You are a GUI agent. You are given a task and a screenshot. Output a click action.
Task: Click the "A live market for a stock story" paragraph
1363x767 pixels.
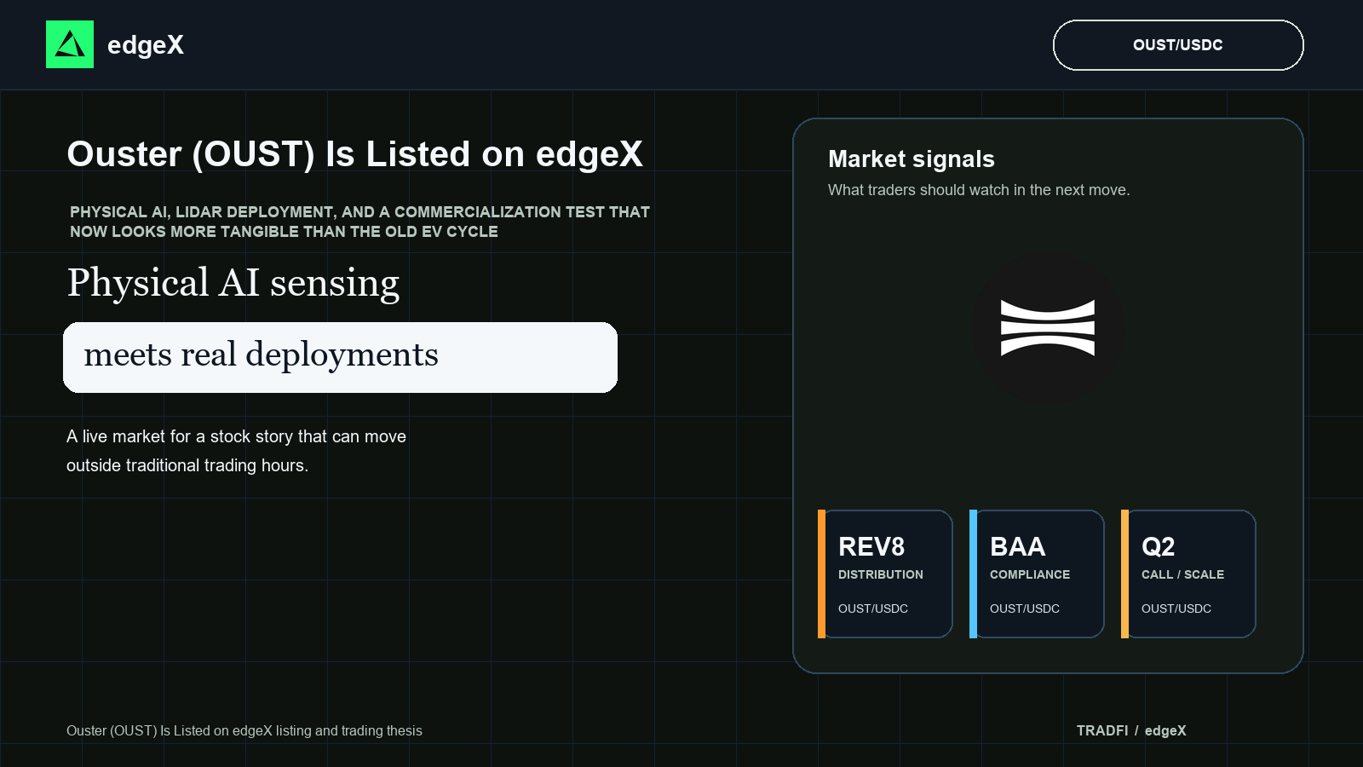pyautogui.click(x=237, y=451)
